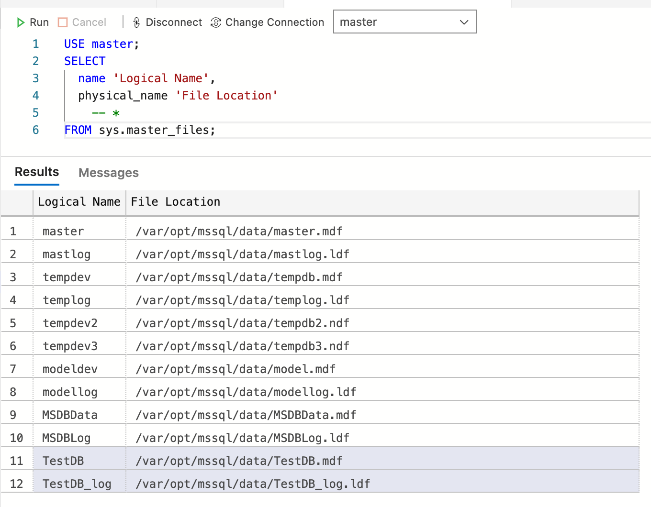Screen dimensions: 651x507
Task: Click line number 2 in the editor gutter
Action: coord(35,61)
